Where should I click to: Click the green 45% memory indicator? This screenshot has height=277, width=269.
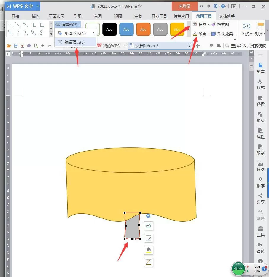point(238,268)
